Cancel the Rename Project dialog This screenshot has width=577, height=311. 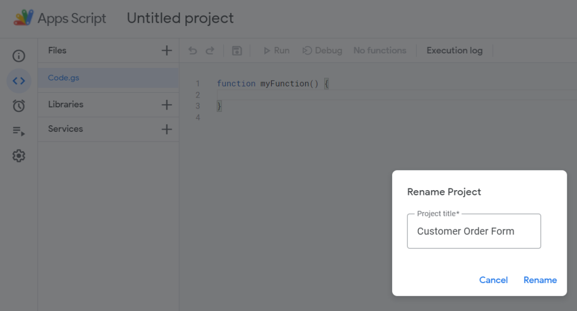click(493, 280)
